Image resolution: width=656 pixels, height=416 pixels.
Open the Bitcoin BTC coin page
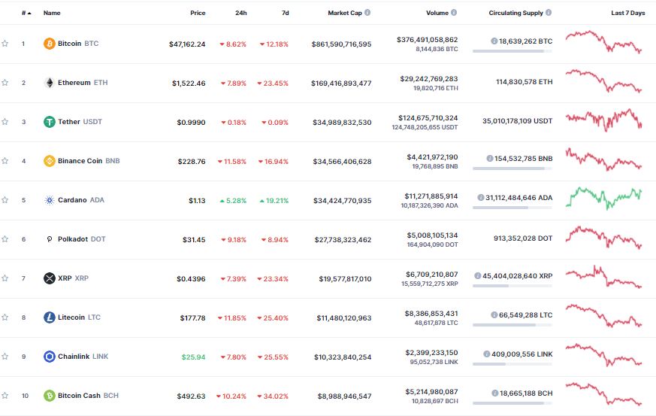point(78,44)
